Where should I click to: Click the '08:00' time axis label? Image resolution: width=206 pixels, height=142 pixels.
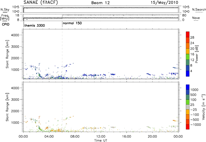(x=75, y=137)
